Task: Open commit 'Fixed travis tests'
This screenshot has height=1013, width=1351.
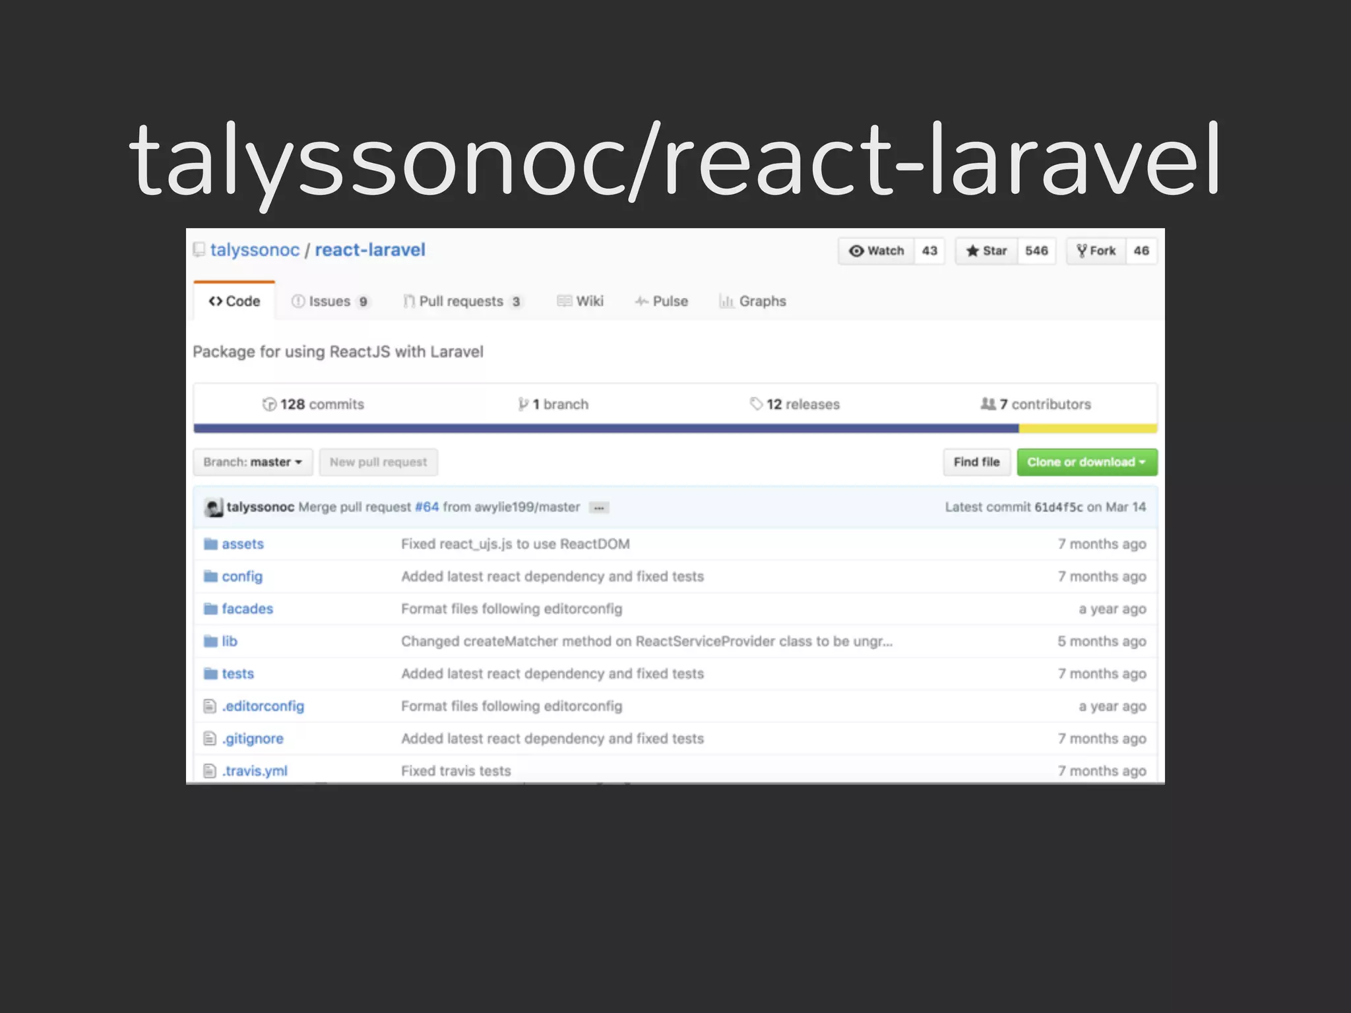Action: tap(456, 771)
